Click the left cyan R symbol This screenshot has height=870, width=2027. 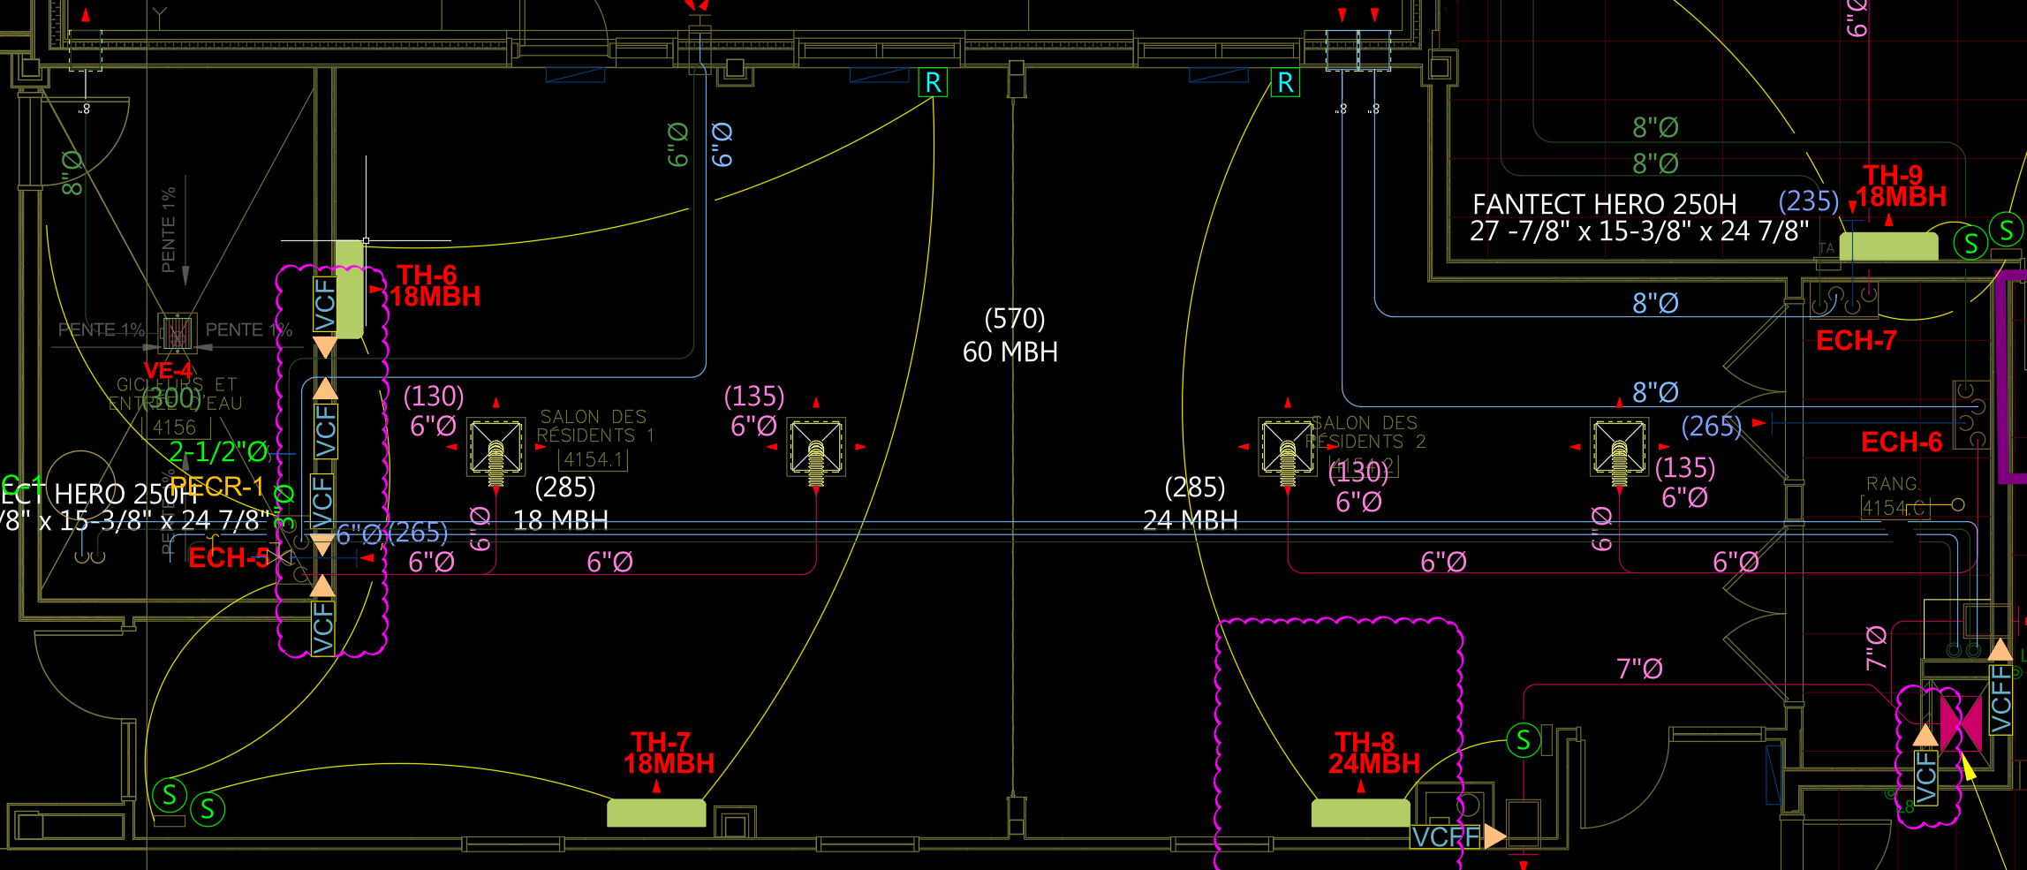tap(933, 83)
